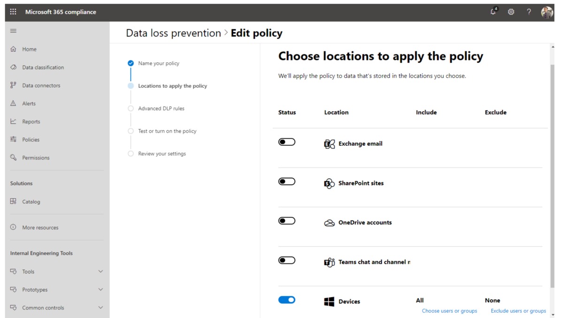Open Home in sidebar
This screenshot has width=563, height=318.
pos(29,49)
